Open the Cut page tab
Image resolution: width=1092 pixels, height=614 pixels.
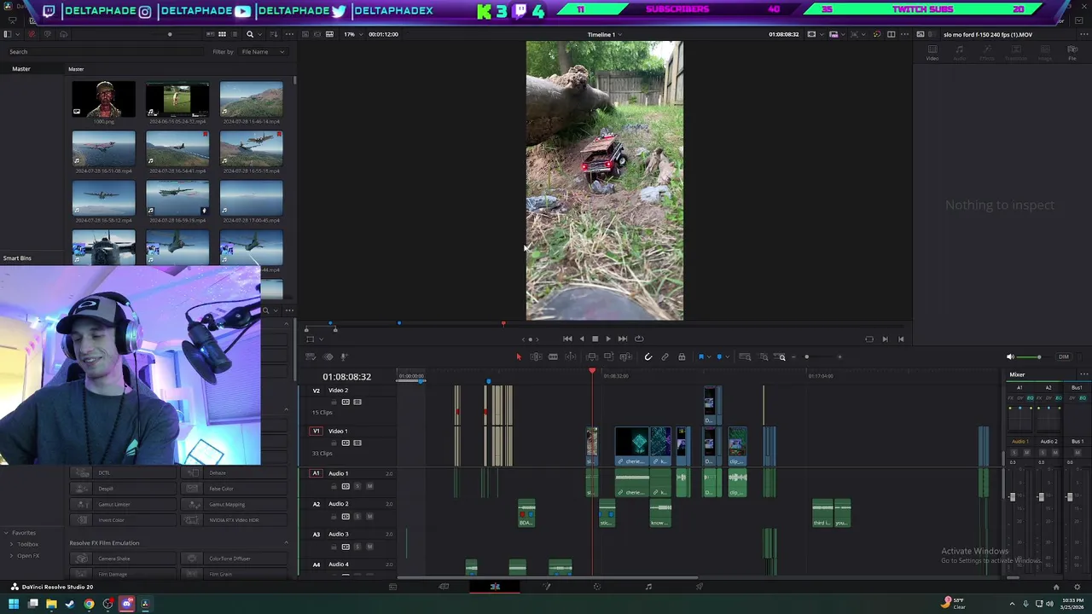pyautogui.click(x=444, y=587)
